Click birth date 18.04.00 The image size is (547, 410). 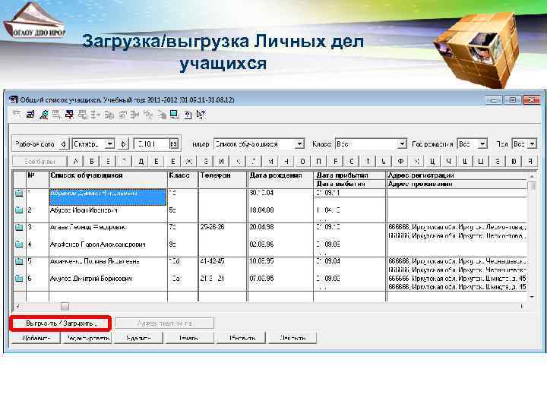pos(261,210)
